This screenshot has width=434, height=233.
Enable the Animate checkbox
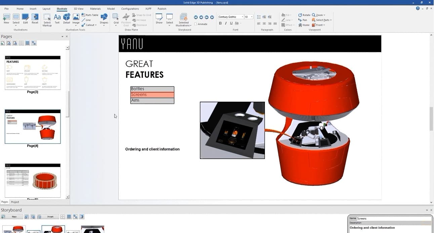click(196, 24)
